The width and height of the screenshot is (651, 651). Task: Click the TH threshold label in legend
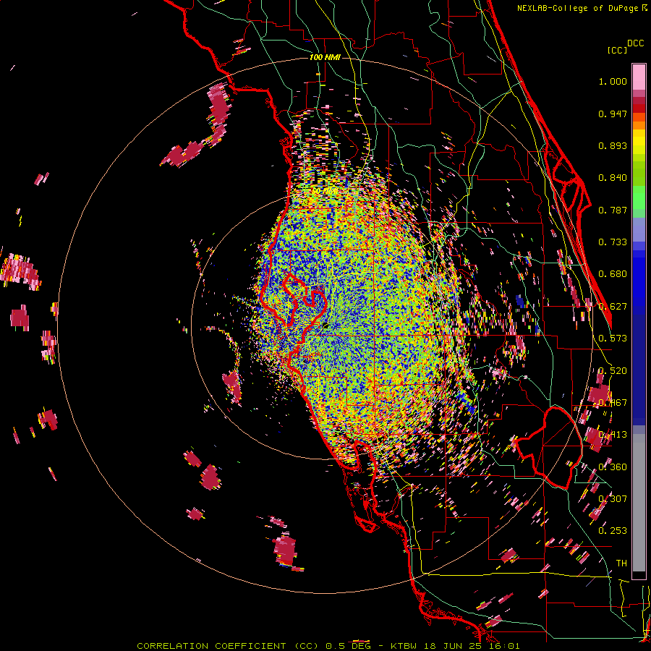[621, 563]
